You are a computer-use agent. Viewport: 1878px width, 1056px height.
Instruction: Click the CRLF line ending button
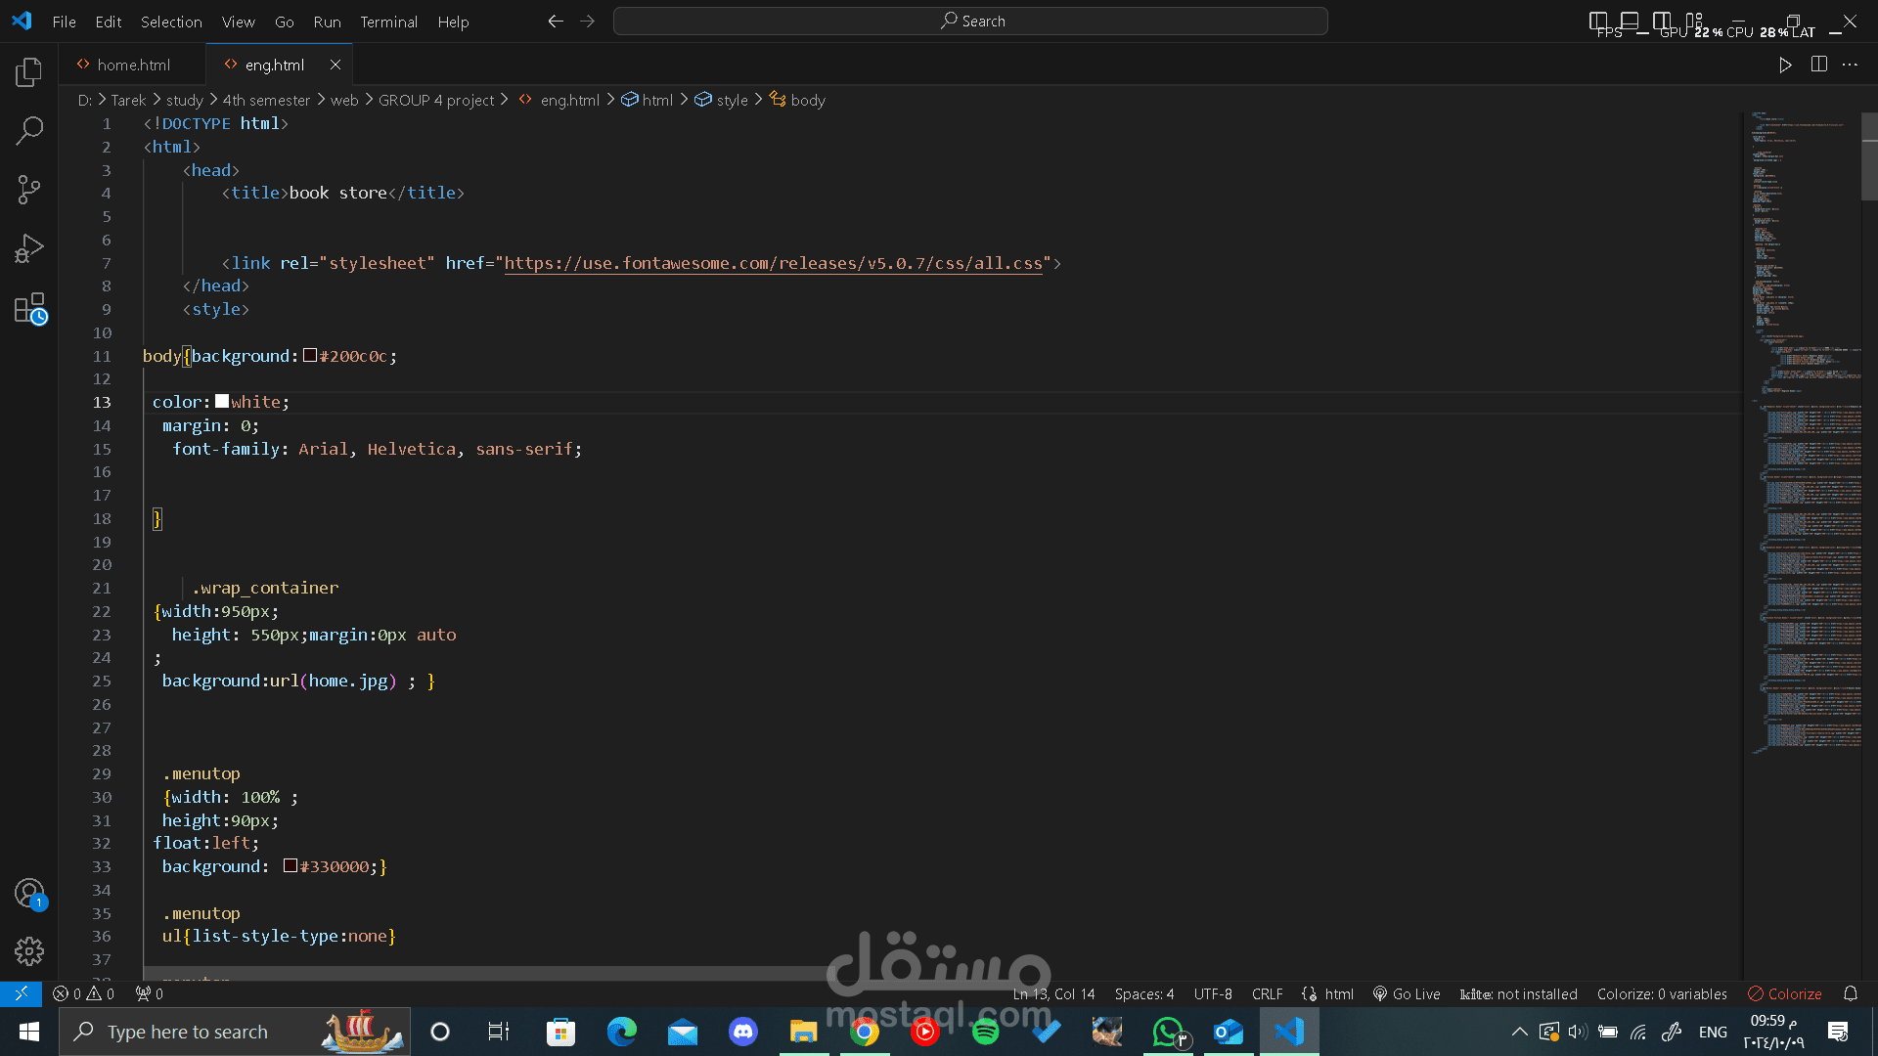pyautogui.click(x=1267, y=993)
